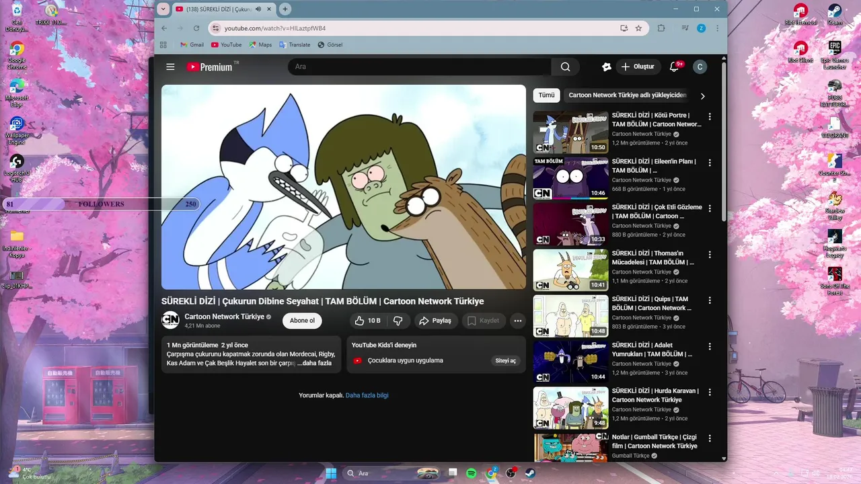Dislike the video with thumbs down
This screenshot has width=861, height=484.
pos(398,321)
